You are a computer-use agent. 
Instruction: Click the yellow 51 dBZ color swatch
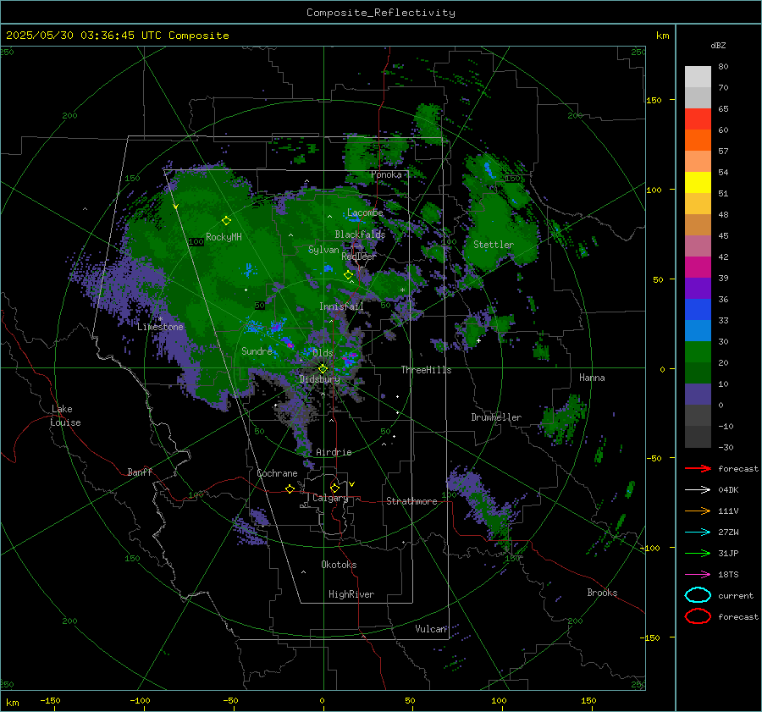(698, 183)
